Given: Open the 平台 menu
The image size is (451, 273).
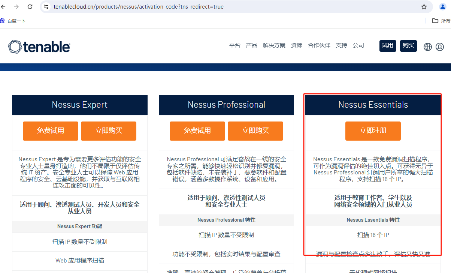Looking at the screenshot, I should (x=235, y=45).
